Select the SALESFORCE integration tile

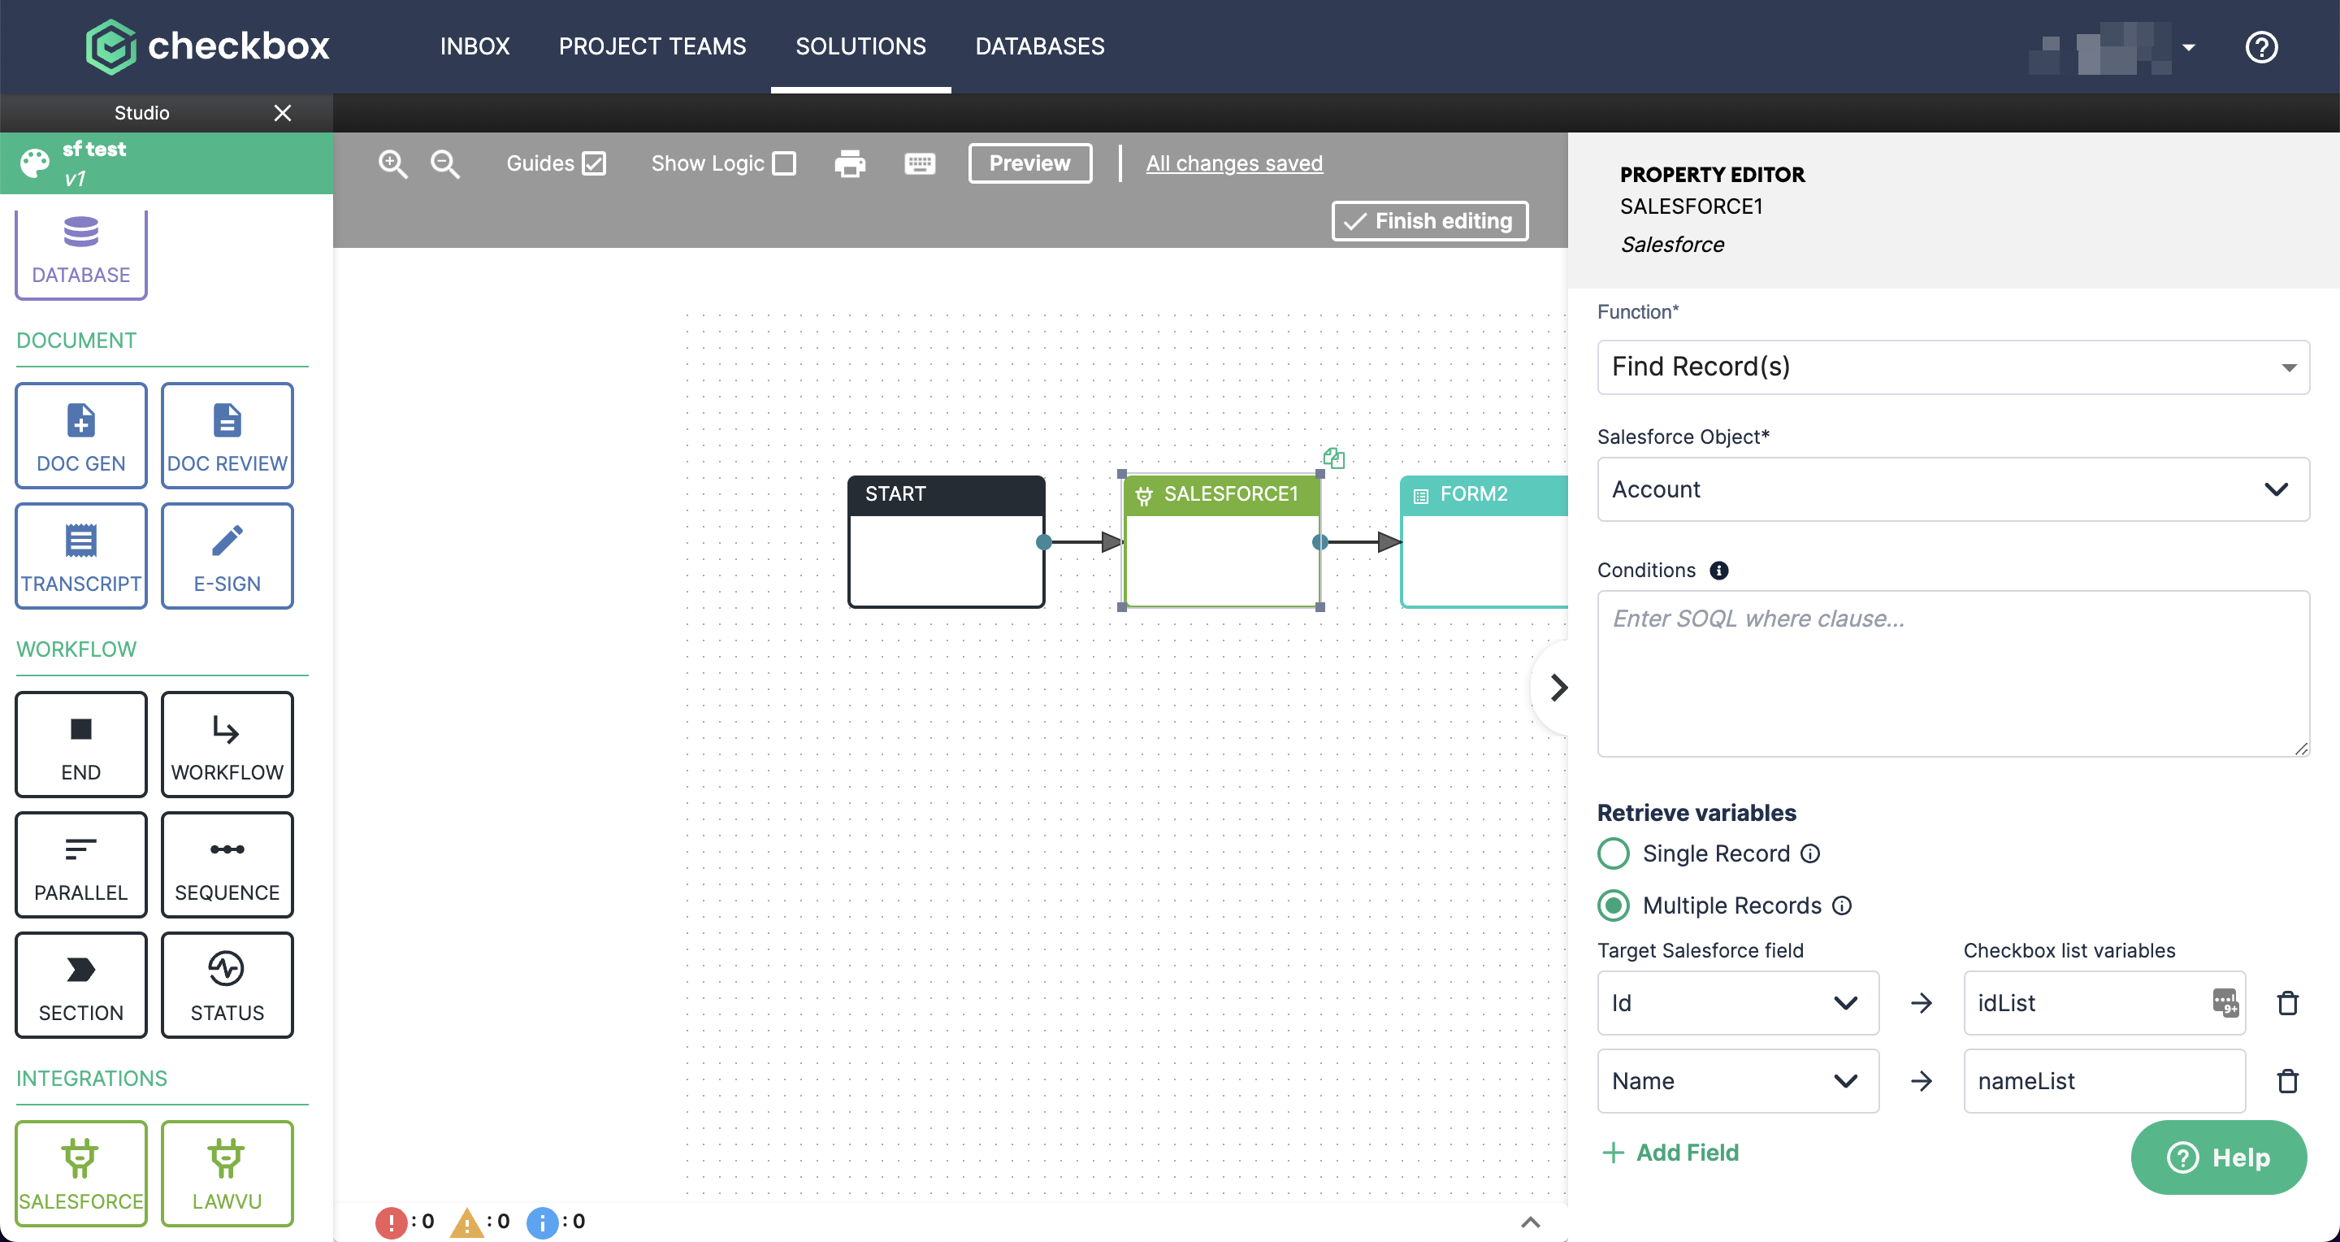(x=81, y=1173)
